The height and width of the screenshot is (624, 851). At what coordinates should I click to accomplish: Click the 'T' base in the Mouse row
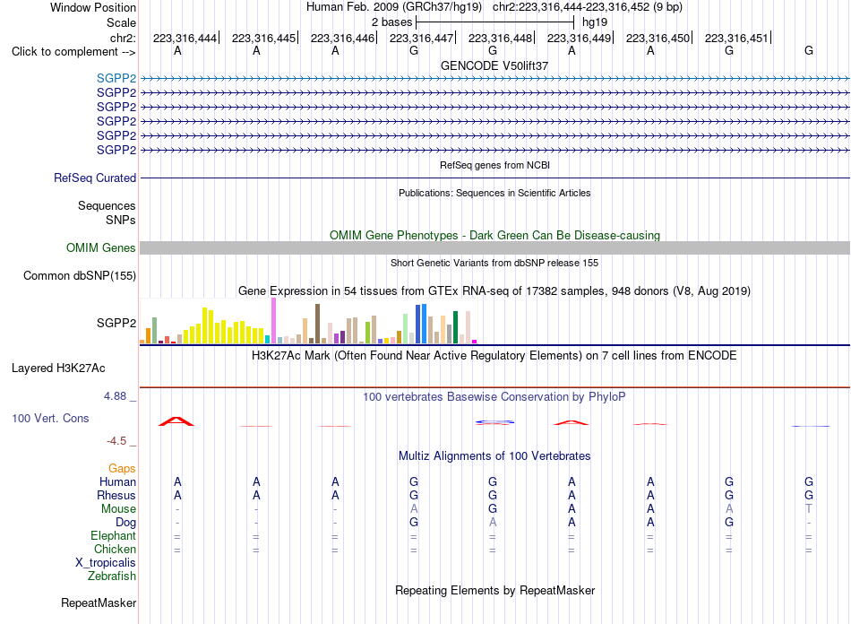click(809, 509)
